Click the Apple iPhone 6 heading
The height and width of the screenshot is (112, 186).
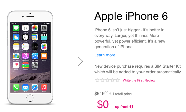(131, 16)
